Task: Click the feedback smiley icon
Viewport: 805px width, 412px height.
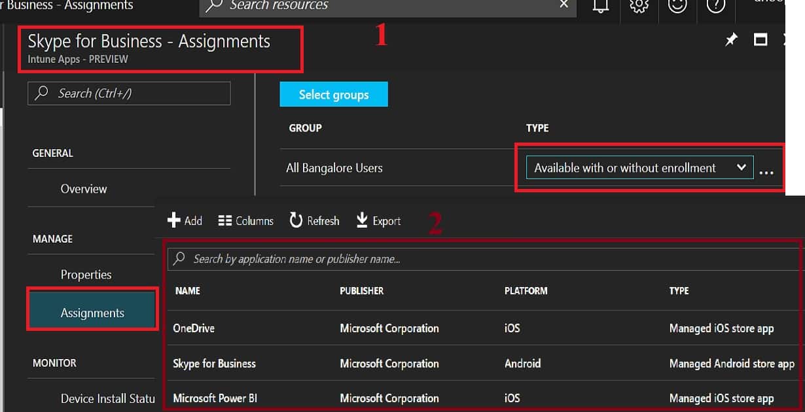Action: (677, 6)
